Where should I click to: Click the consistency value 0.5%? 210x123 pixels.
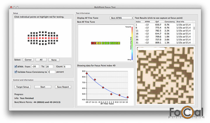pos(167,34)
